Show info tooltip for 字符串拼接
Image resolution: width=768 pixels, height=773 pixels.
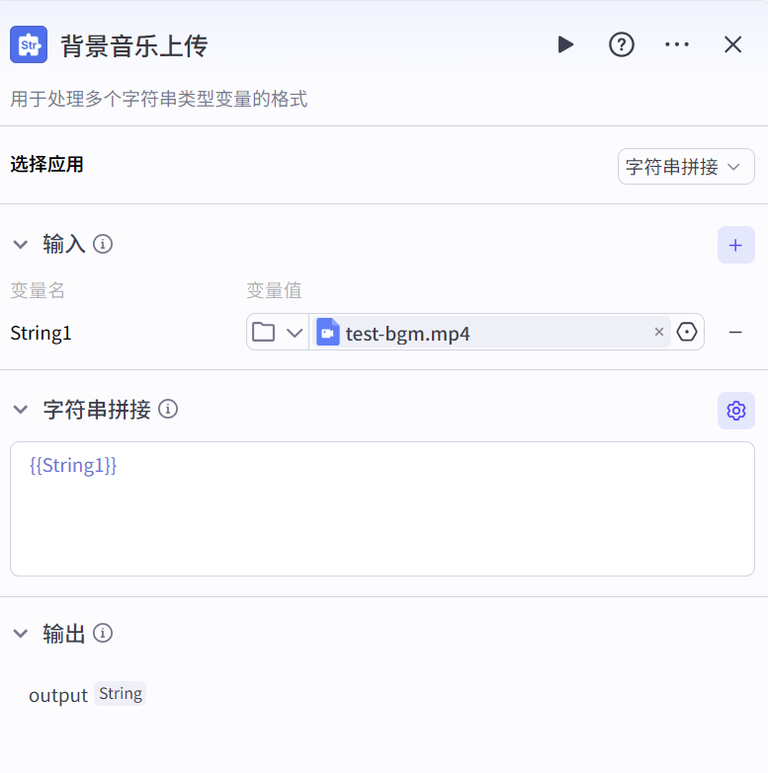pos(168,409)
